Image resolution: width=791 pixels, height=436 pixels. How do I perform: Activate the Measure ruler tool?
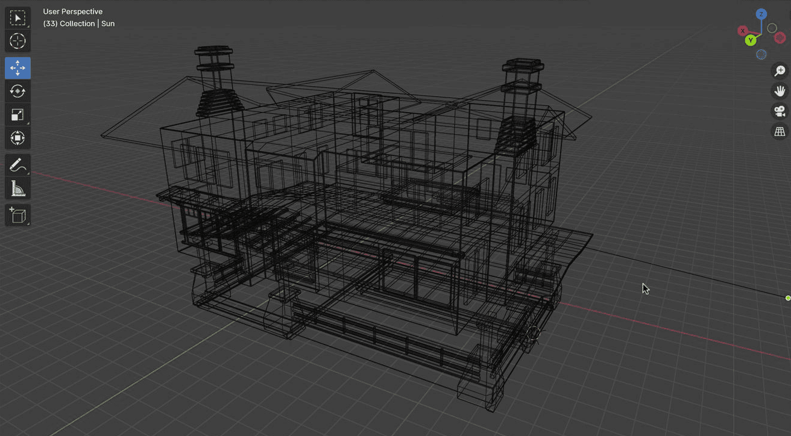pyautogui.click(x=17, y=188)
